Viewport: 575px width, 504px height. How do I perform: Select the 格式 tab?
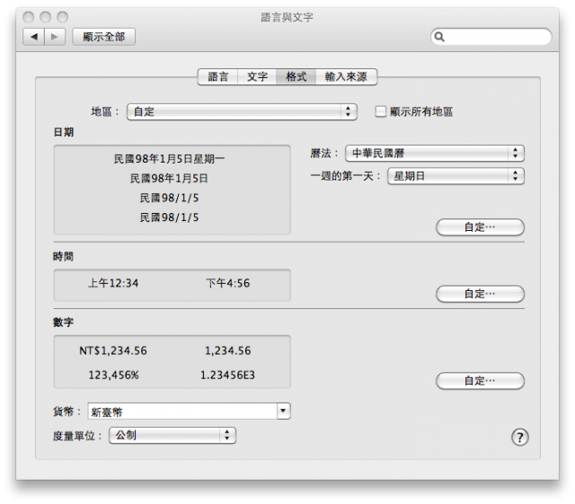pyautogui.click(x=296, y=76)
